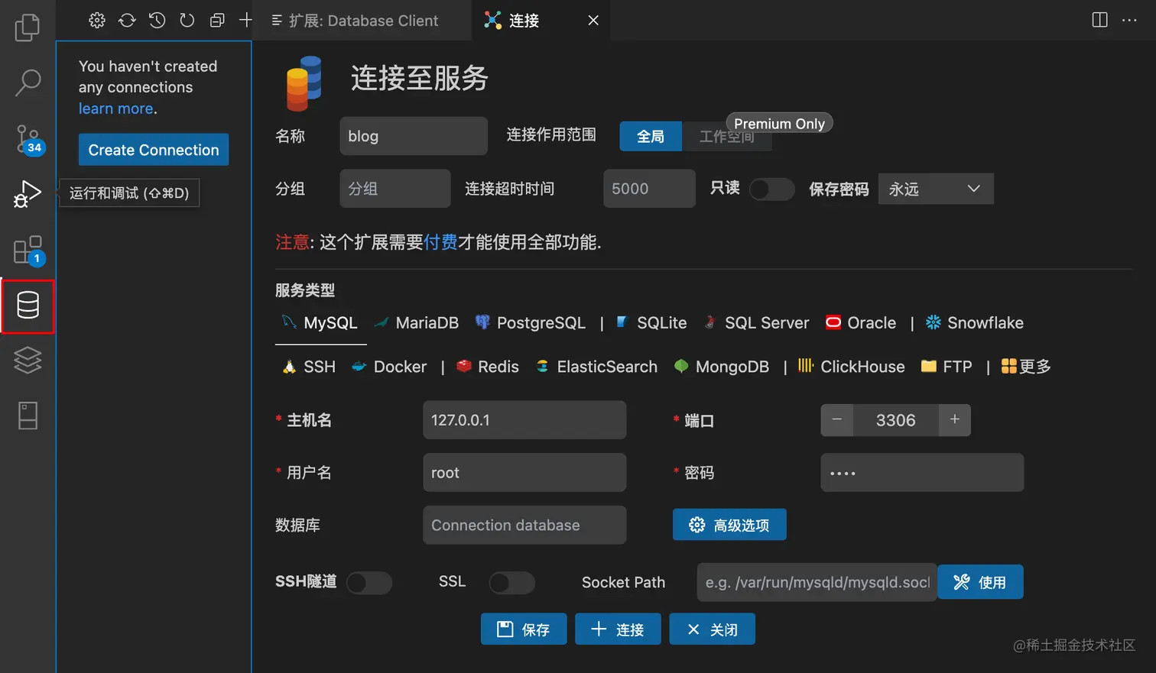Choose the PostgreSQL service type
Image resolution: width=1156 pixels, height=673 pixels.
point(531,323)
